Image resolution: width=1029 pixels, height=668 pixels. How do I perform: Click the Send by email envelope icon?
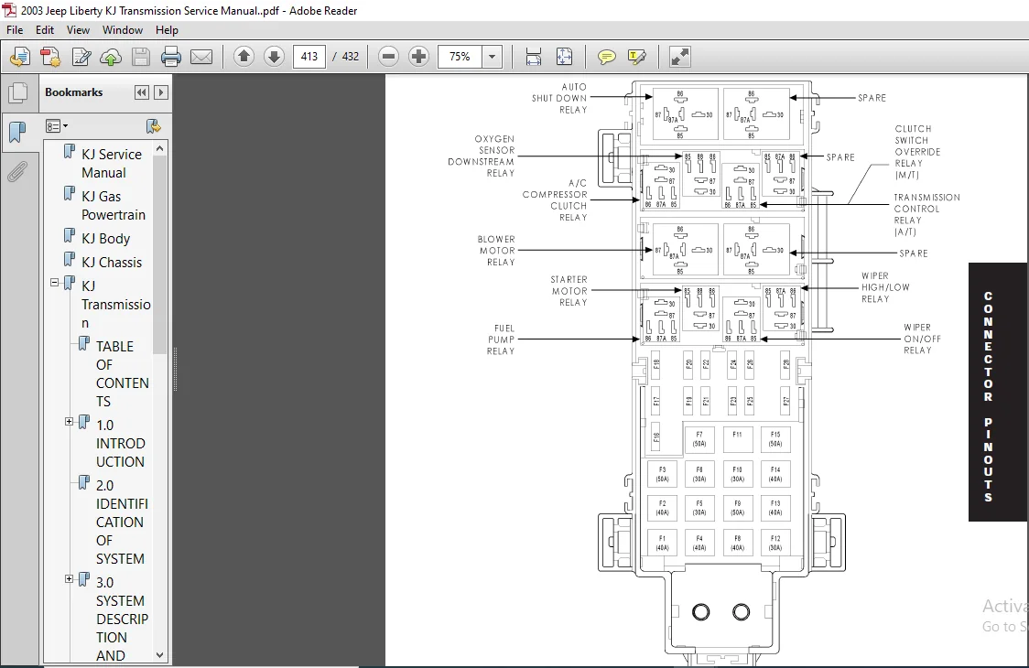point(200,57)
